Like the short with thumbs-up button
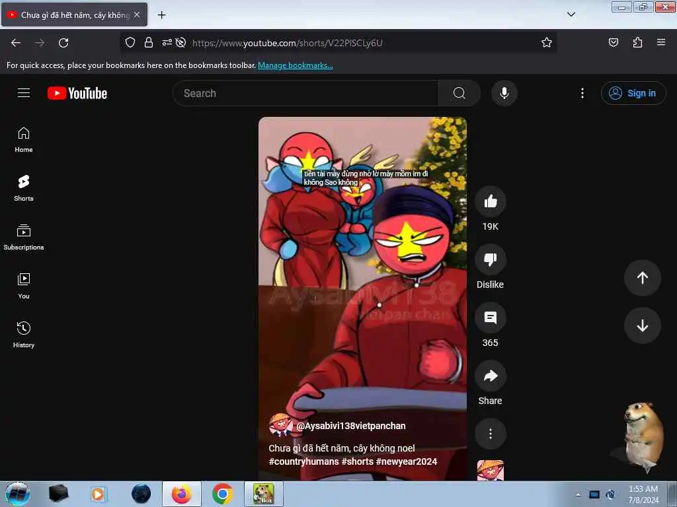This screenshot has height=507, width=677. pyautogui.click(x=491, y=201)
